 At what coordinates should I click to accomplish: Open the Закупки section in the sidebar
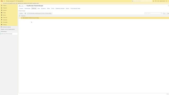[x=5, y=10]
